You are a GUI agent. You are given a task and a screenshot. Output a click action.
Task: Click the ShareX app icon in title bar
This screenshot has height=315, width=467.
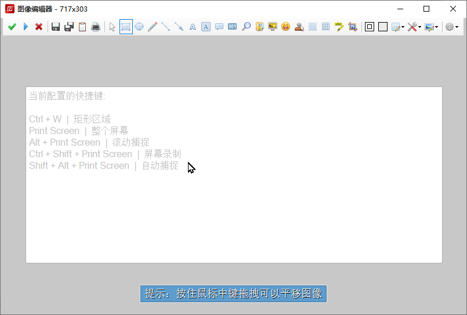point(9,9)
